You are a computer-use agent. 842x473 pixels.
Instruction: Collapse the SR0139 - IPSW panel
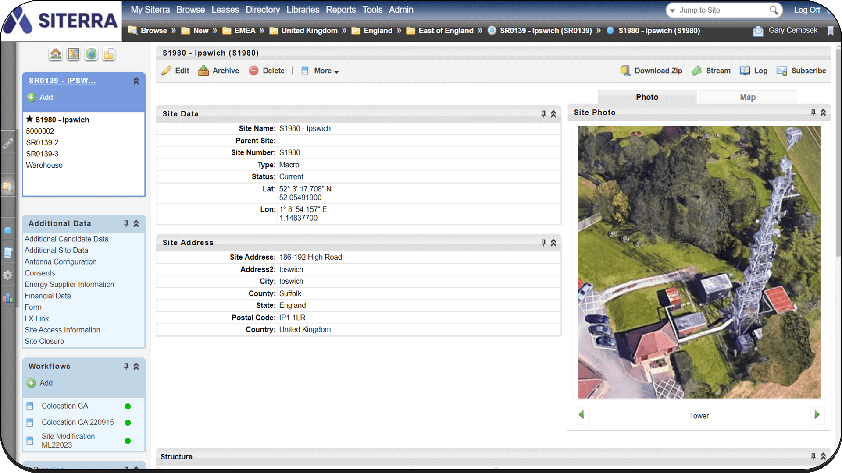pos(136,81)
